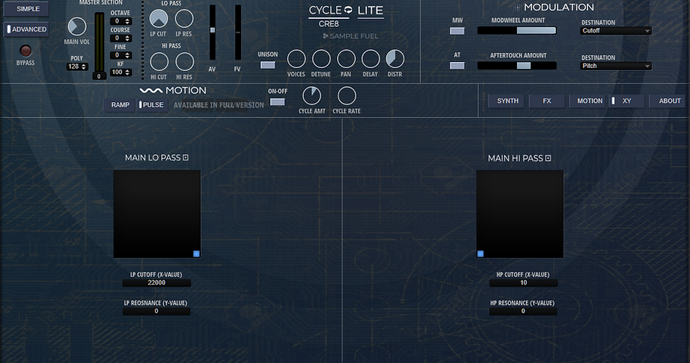The height and width of the screenshot is (363, 690).
Task: Click the MAIN HI PASS XY pad
Action: pyautogui.click(x=520, y=214)
